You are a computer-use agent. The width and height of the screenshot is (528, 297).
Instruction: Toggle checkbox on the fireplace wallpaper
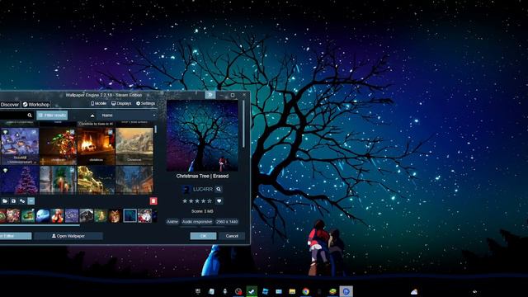[x=111, y=132]
